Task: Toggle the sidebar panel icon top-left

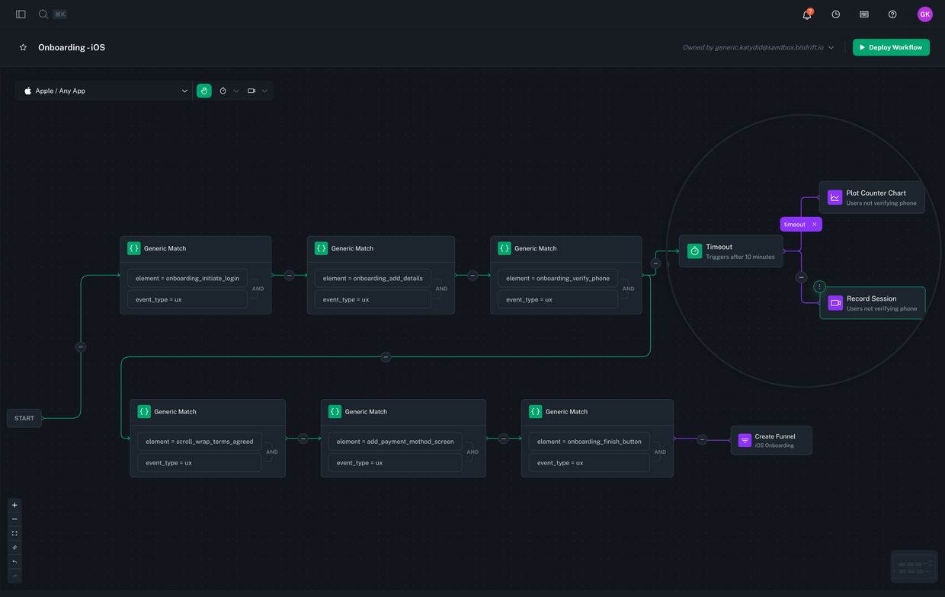Action: click(x=20, y=14)
